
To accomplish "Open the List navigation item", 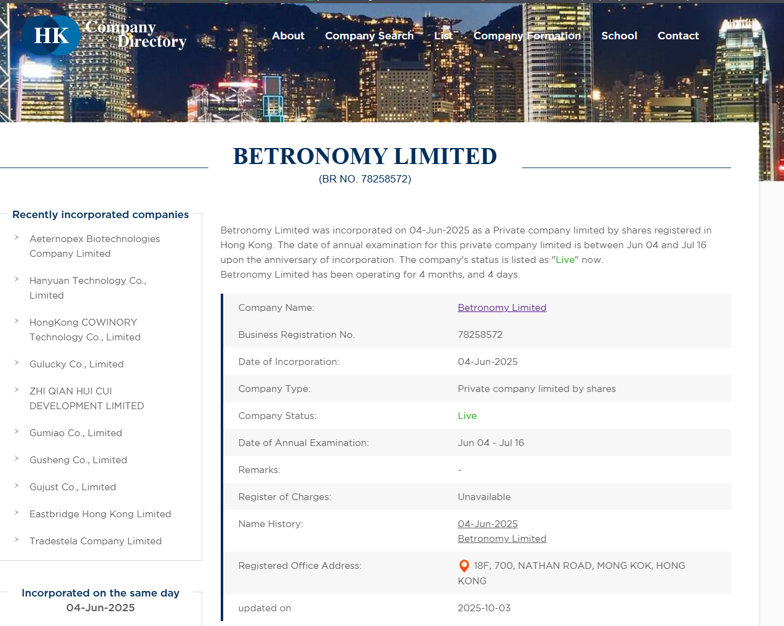I will (x=443, y=36).
